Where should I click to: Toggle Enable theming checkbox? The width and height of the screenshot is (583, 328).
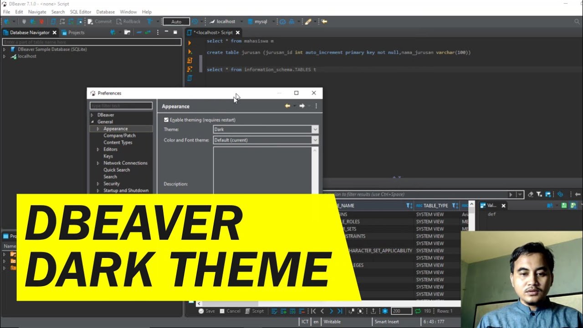166,120
